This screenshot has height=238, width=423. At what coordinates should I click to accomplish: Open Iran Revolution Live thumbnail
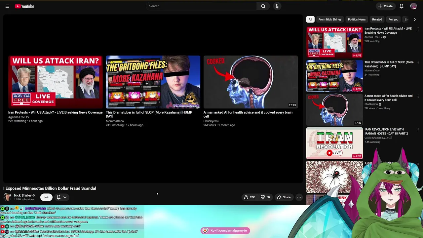[334, 143]
